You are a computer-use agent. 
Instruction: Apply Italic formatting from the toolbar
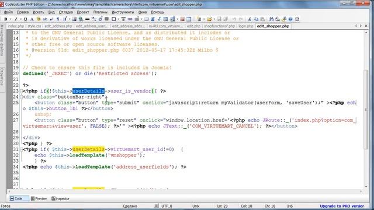click(16, 19)
